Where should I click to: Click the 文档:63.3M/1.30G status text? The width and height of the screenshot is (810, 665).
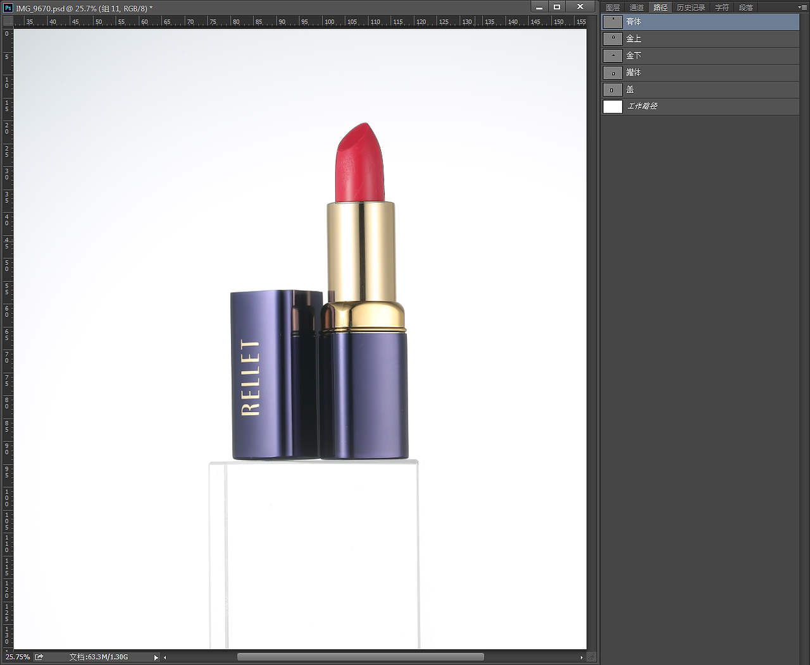[99, 657]
